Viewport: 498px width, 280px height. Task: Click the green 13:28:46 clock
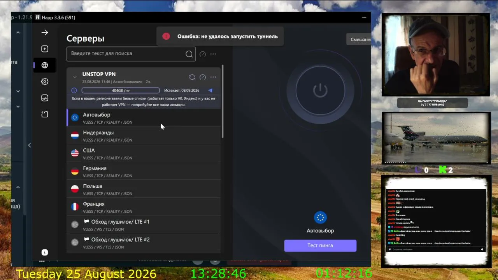tap(218, 274)
